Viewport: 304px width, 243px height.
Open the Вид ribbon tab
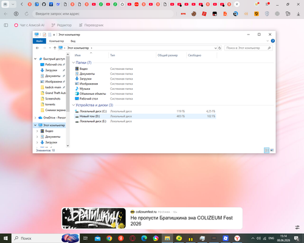coord(73,41)
